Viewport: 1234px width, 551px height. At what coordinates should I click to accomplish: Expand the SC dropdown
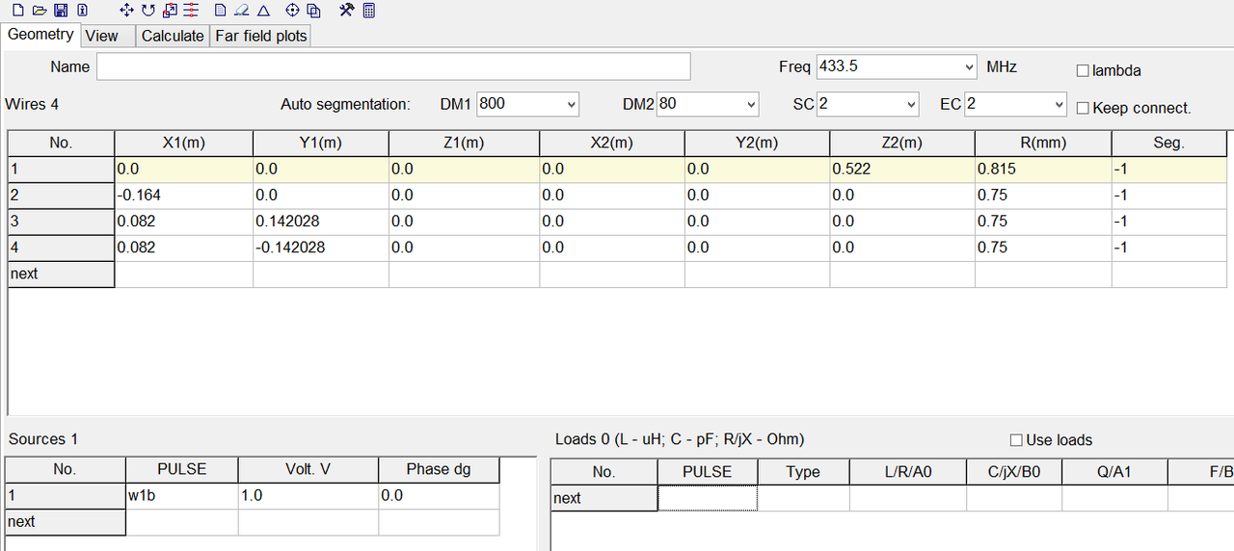911,104
